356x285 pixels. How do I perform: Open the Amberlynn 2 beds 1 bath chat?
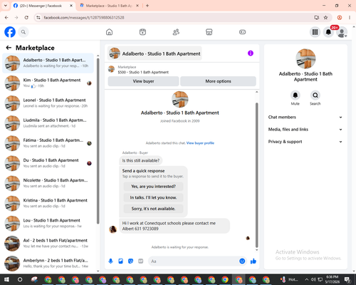click(48, 264)
